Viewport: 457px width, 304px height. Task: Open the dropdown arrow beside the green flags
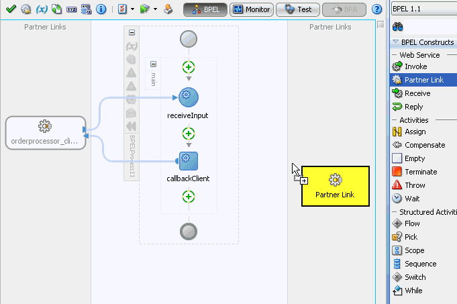point(155,9)
